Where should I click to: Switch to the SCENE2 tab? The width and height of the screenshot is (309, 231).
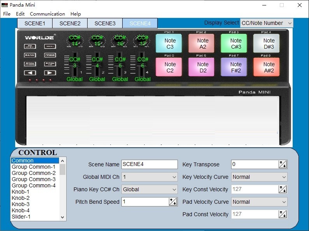tap(70, 23)
